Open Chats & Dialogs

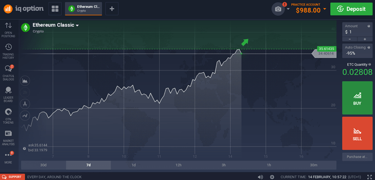pyautogui.click(x=8, y=73)
